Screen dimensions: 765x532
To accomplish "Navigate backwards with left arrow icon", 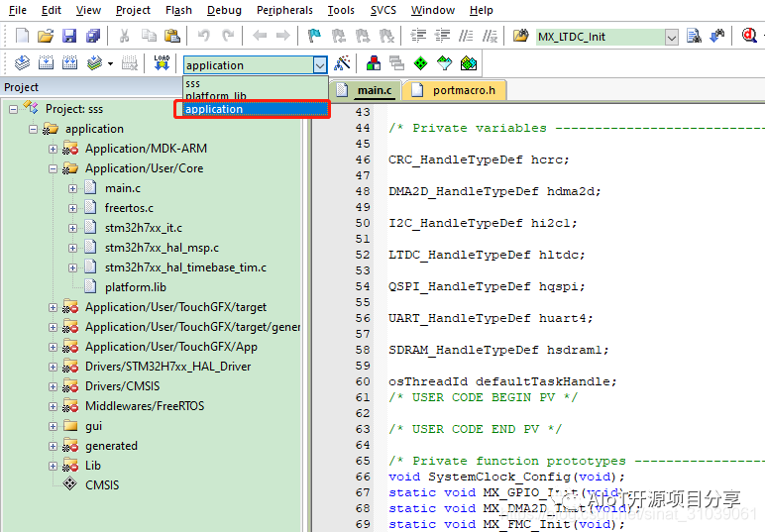I will (x=260, y=36).
